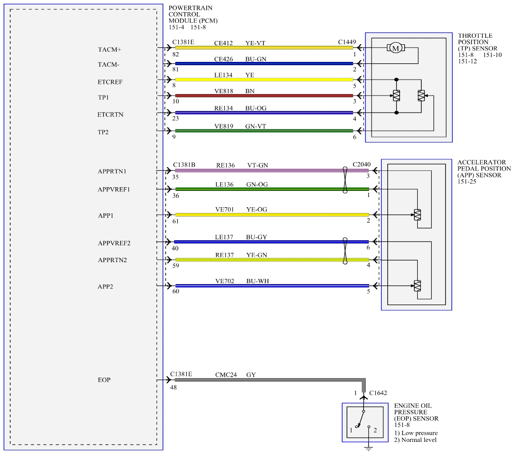Open the 151-10 reference for TP sensor

pos(493,55)
